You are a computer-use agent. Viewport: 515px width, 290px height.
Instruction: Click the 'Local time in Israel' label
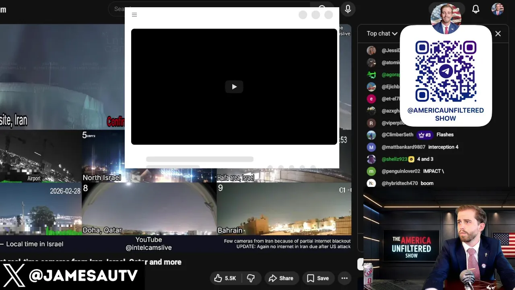pyautogui.click(x=35, y=244)
